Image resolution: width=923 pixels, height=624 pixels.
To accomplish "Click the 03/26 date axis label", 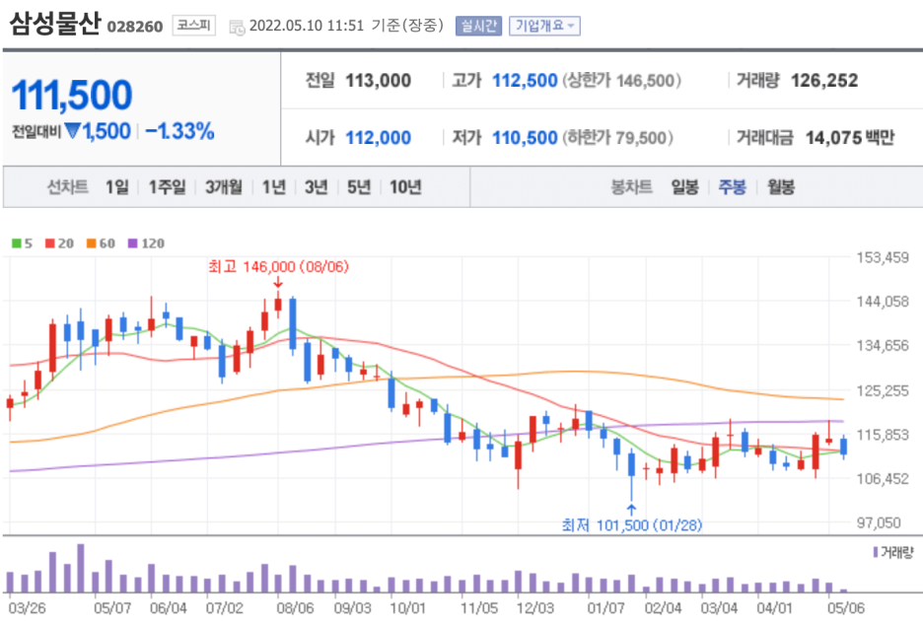I will coord(27,607).
